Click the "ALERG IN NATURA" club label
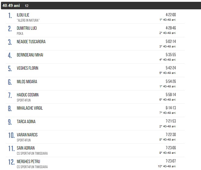The image size is (201, 170). click(28, 20)
